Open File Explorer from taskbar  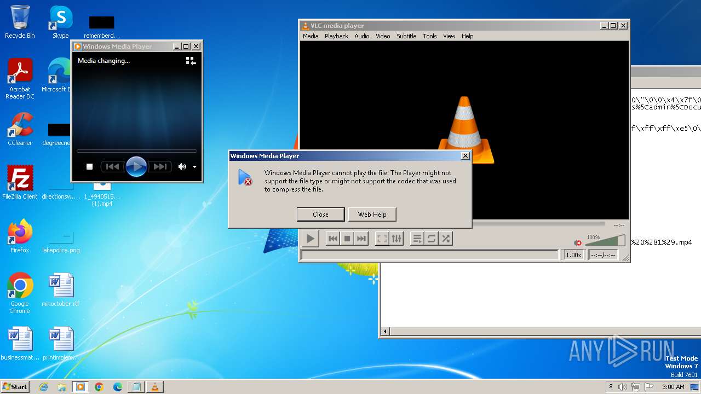[x=62, y=387]
